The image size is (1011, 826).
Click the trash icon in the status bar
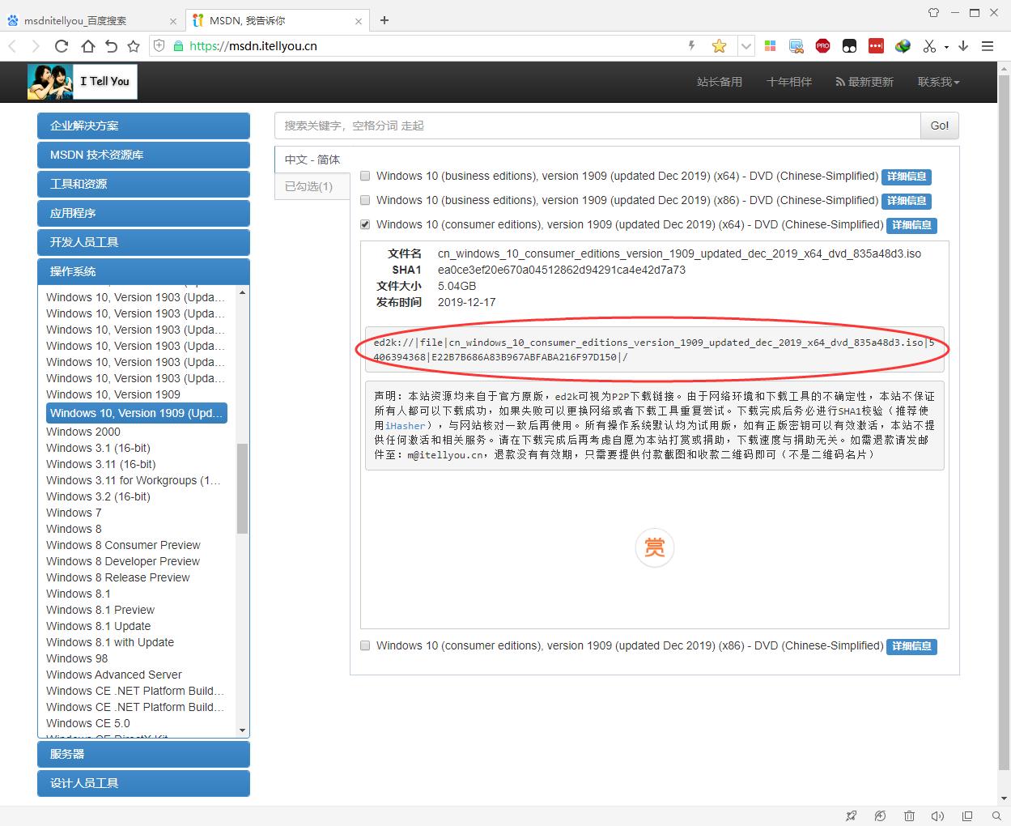(x=910, y=815)
